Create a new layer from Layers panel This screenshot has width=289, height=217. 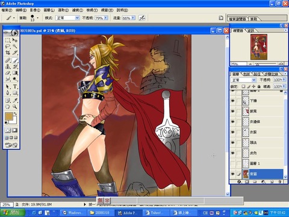click(x=272, y=181)
